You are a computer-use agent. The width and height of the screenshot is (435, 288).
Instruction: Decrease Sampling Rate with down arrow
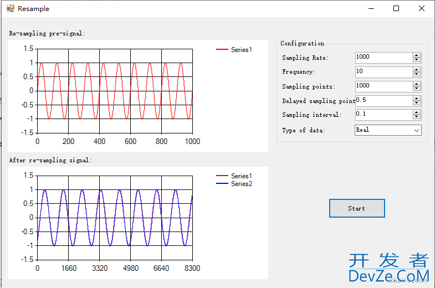pos(416,60)
